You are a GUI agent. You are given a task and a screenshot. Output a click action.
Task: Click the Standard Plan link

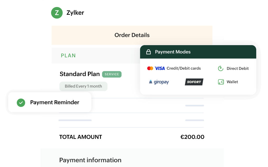coord(79,74)
